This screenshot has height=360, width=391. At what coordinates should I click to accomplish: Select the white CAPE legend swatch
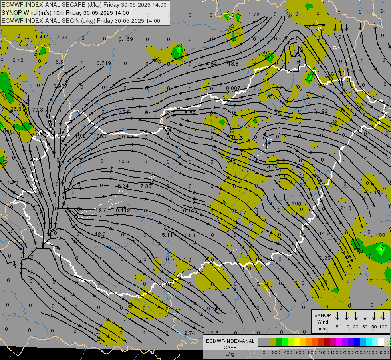381,342
